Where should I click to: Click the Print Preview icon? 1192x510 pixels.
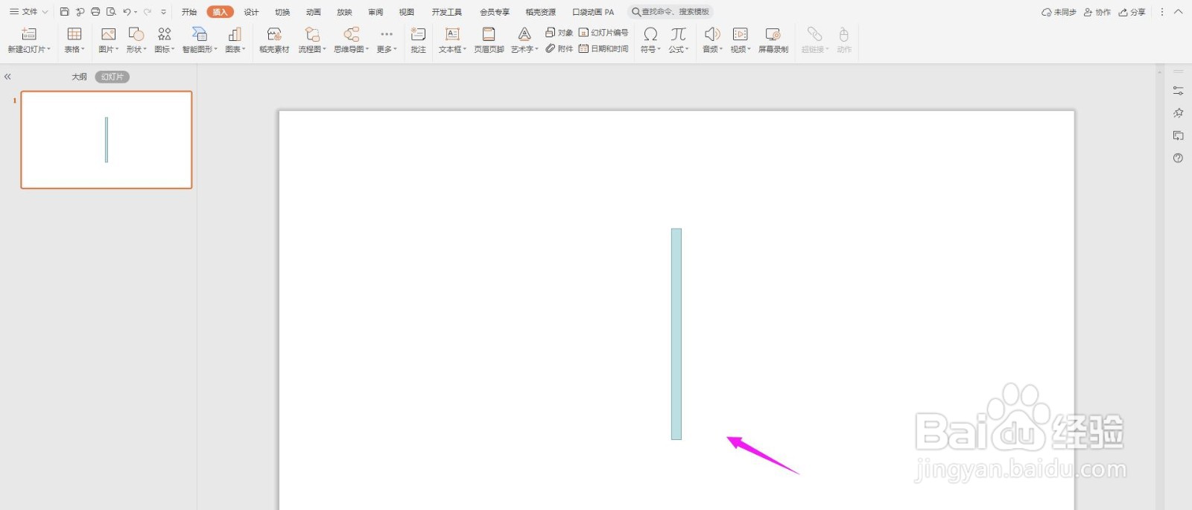click(111, 12)
